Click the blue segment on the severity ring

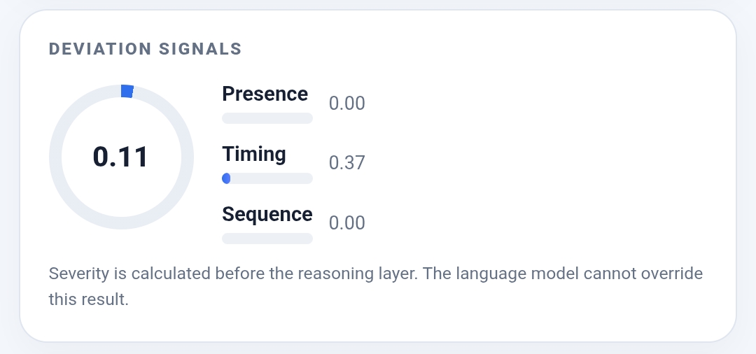(127, 91)
